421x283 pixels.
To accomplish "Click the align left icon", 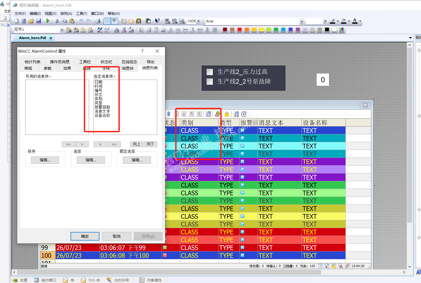I will tap(142, 30).
